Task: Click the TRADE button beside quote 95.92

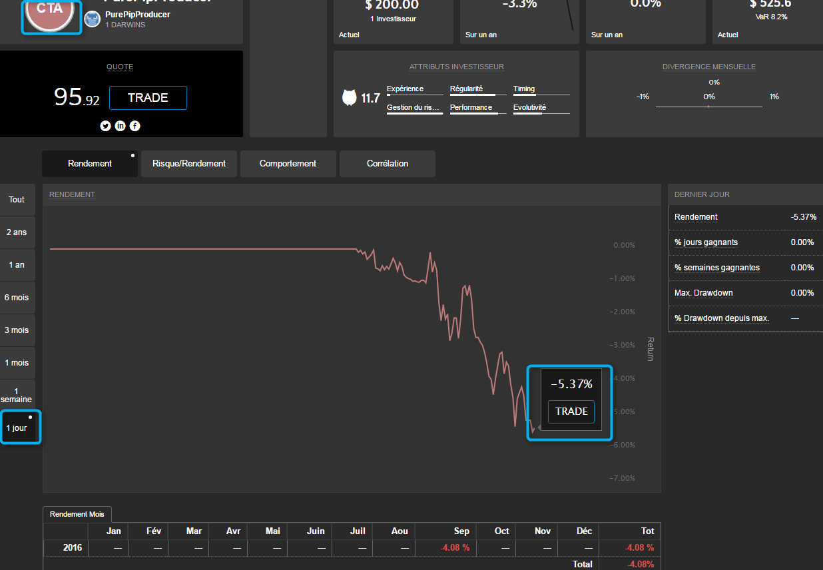Action: [148, 98]
